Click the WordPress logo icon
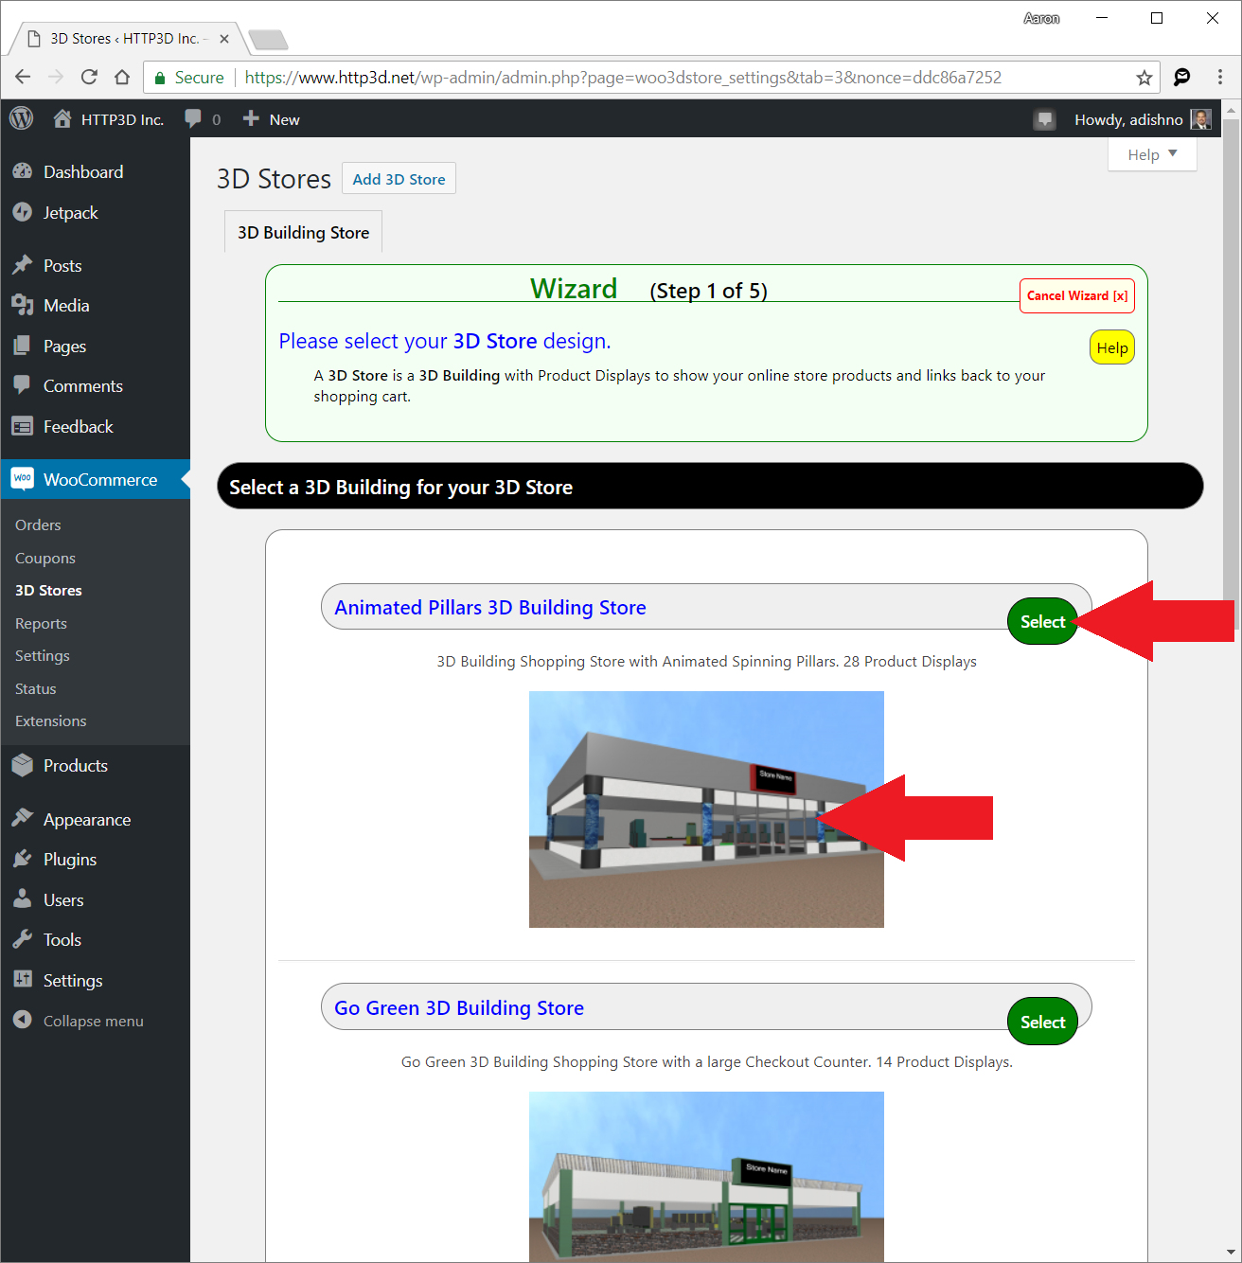 click(21, 118)
